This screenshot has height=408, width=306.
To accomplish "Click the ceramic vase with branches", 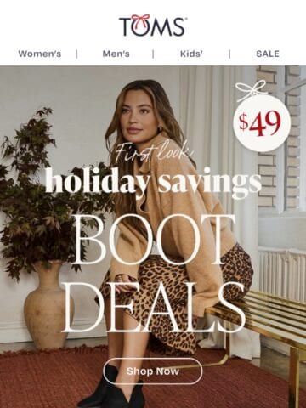I will (x=48, y=304).
